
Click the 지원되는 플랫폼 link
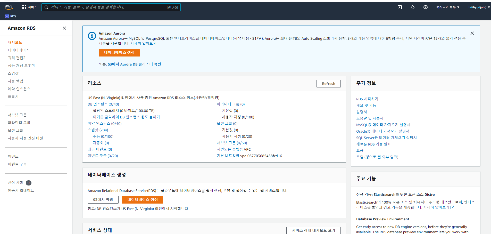coord(230,149)
